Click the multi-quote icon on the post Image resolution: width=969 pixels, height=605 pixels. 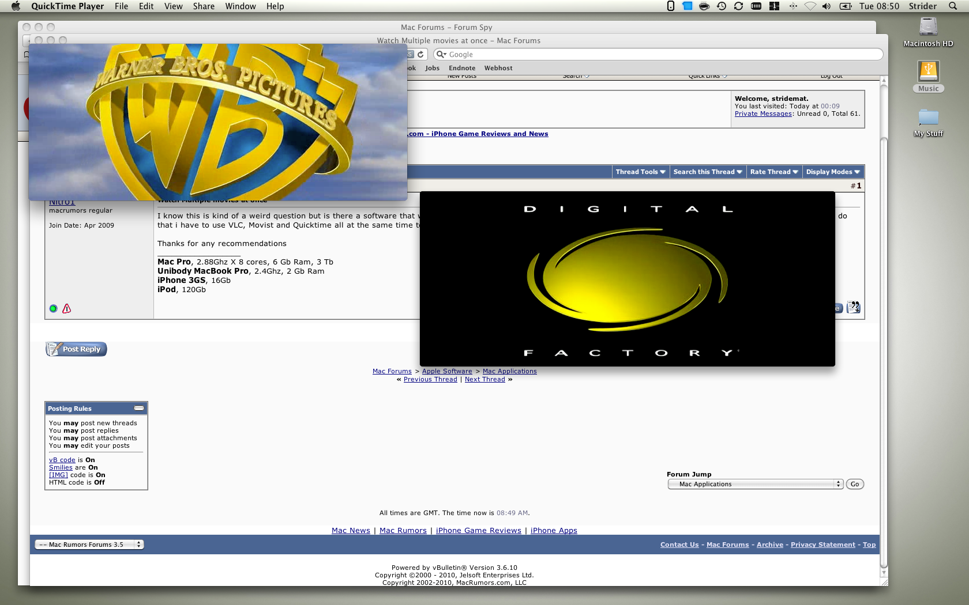[854, 308]
